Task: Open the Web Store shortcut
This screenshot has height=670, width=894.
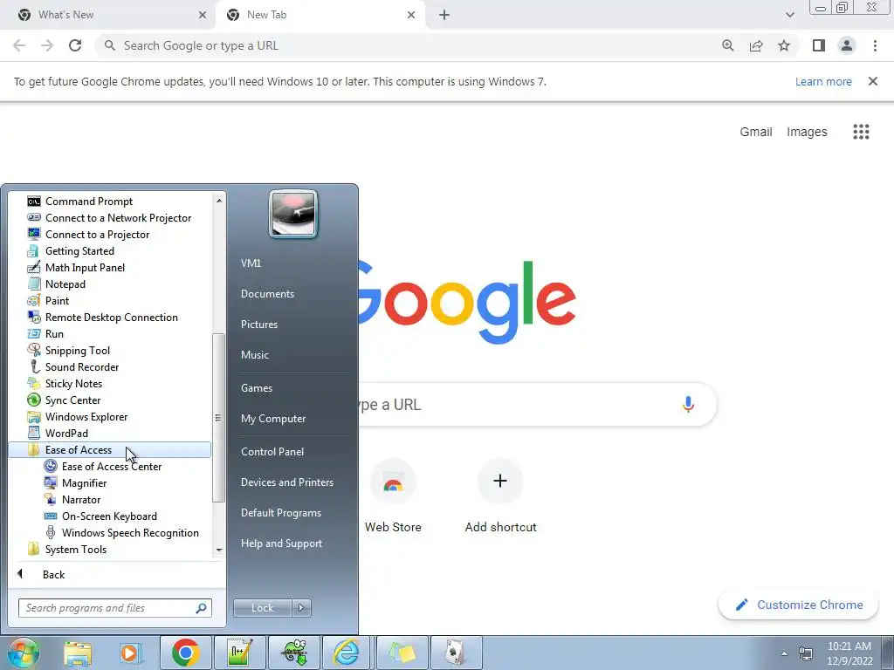Action: (393, 496)
